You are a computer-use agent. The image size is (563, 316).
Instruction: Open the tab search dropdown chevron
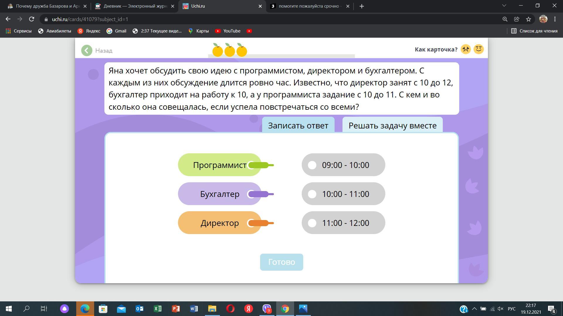[504, 6]
